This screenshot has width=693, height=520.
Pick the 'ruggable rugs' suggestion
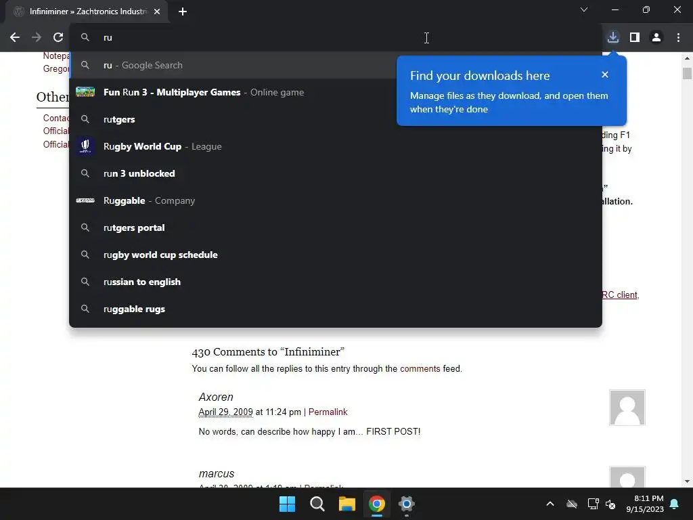pyautogui.click(x=336, y=309)
